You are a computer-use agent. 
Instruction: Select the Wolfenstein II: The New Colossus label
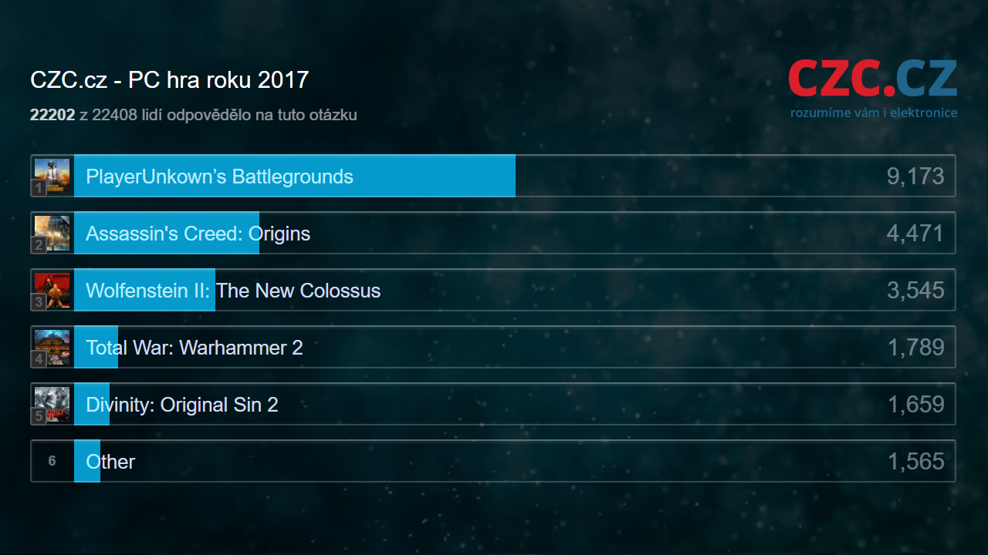tap(233, 291)
